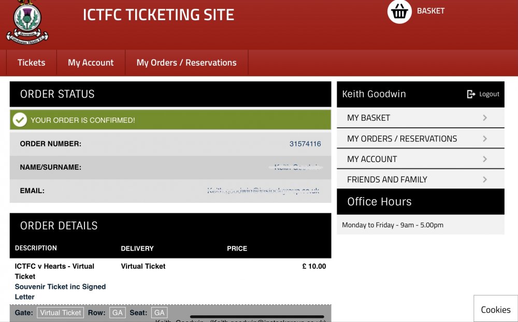Viewport: 518px width, 322px height.
Task: Click YOUR ORDER IS CONFIRMED! message
Action: pos(82,120)
